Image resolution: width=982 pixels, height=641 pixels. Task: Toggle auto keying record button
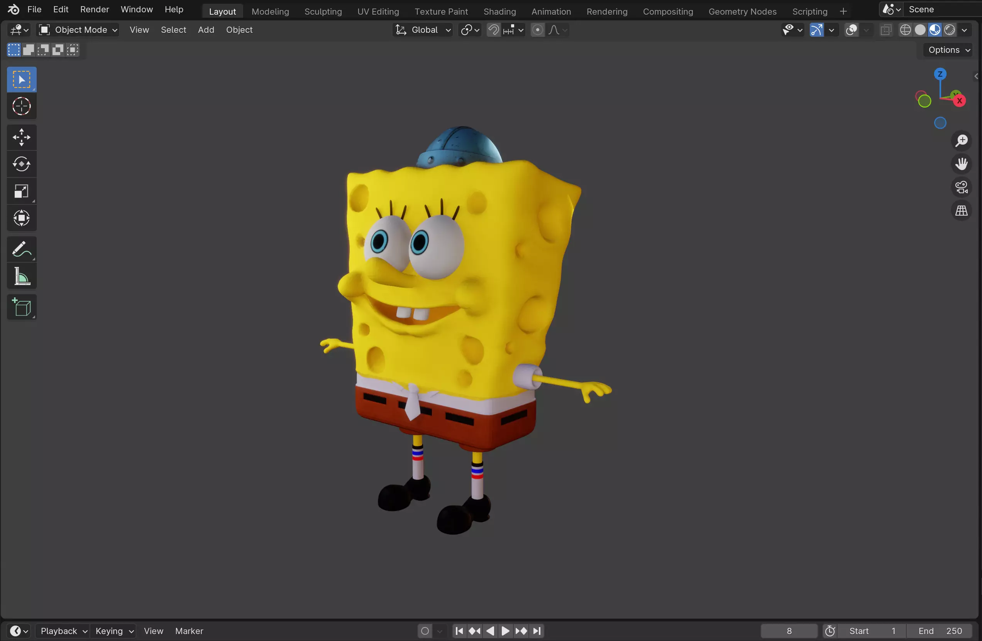pos(425,631)
